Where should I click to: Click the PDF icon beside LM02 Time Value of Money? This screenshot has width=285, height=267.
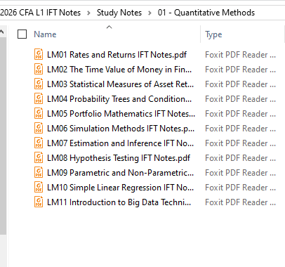[39, 69]
